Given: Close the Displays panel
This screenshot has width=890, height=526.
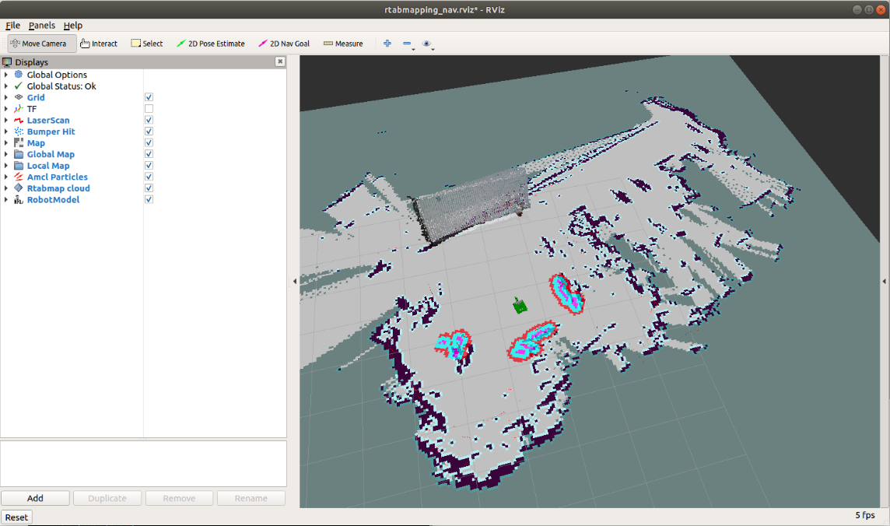Looking at the screenshot, I should [280, 61].
